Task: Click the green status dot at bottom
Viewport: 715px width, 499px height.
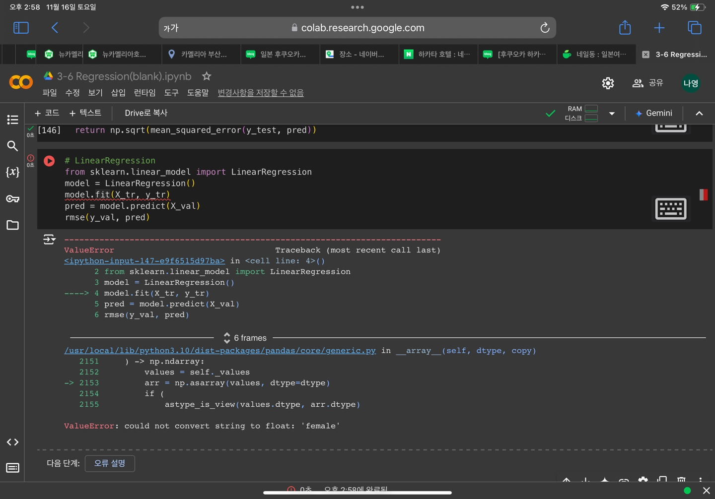Action: pos(687,491)
